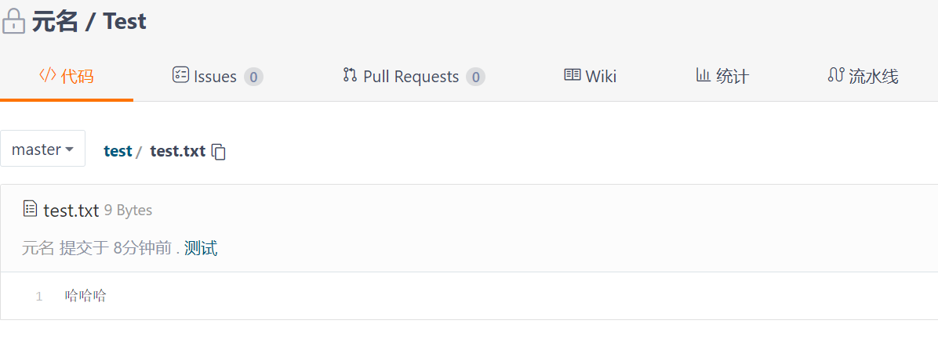Open the master branch dropdown
Image resolution: width=938 pixels, height=342 pixels.
(x=42, y=149)
